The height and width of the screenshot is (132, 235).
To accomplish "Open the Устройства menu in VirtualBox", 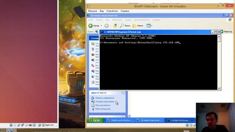I will click(x=112, y=11).
